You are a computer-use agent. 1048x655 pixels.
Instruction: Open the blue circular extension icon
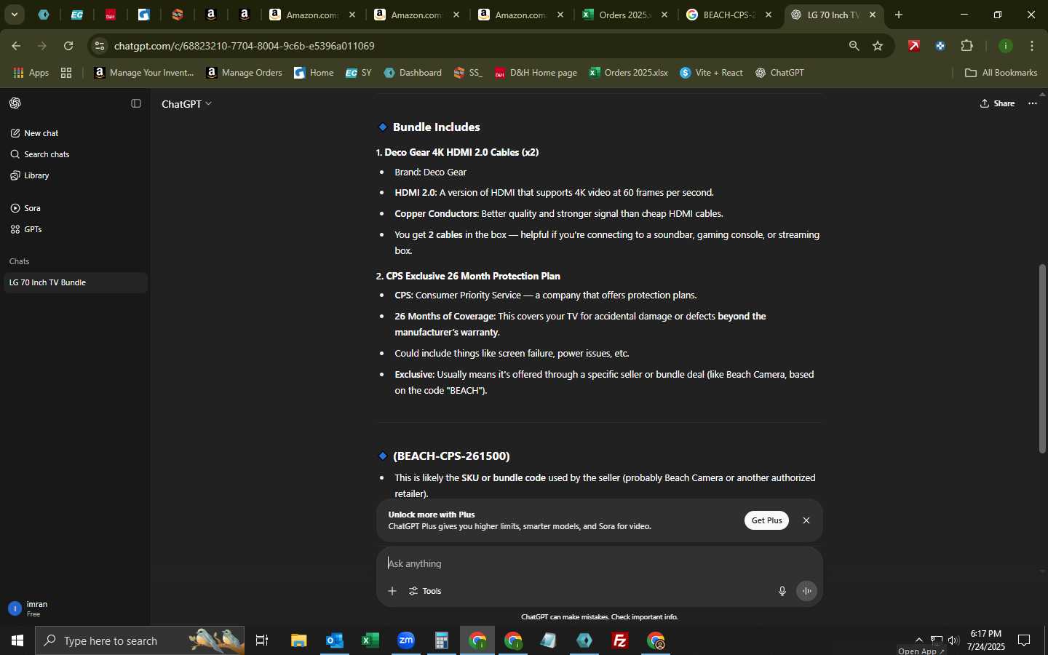coord(940,46)
